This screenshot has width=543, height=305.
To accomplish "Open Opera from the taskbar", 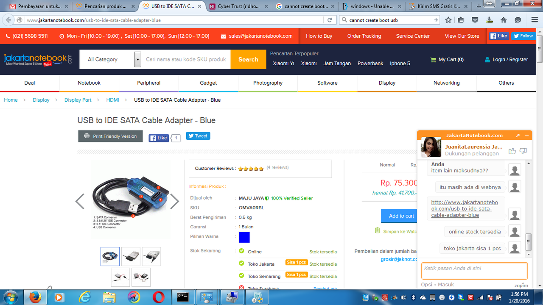I will coord(158,297).
